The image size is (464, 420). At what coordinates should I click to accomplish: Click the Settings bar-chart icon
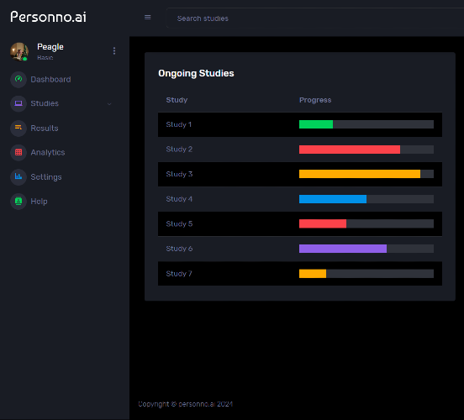pyautogui.click(x=18, y=177)
